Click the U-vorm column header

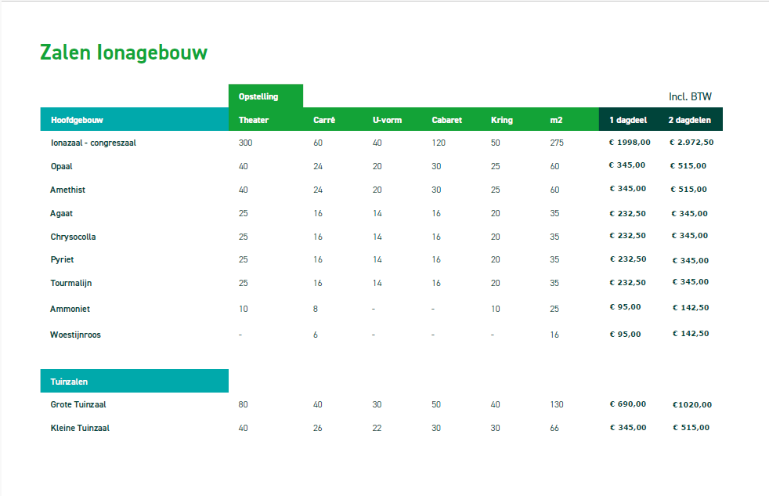(x=387, y=120)
